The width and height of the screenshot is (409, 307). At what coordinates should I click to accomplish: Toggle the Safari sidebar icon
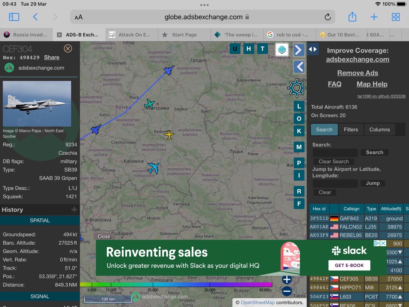pos(14,17)
